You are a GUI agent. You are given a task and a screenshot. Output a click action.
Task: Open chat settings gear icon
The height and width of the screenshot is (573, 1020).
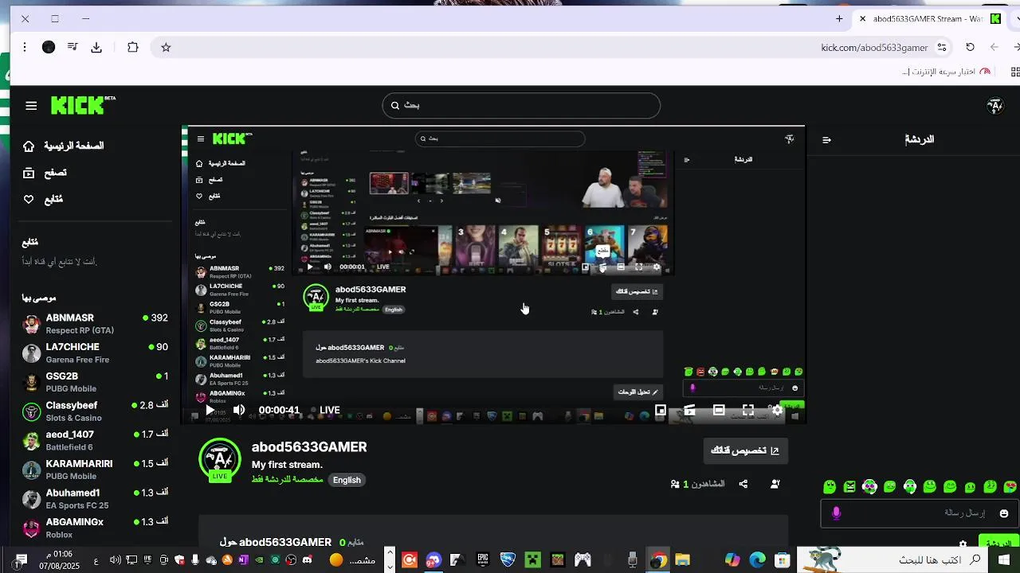[963, 544]
